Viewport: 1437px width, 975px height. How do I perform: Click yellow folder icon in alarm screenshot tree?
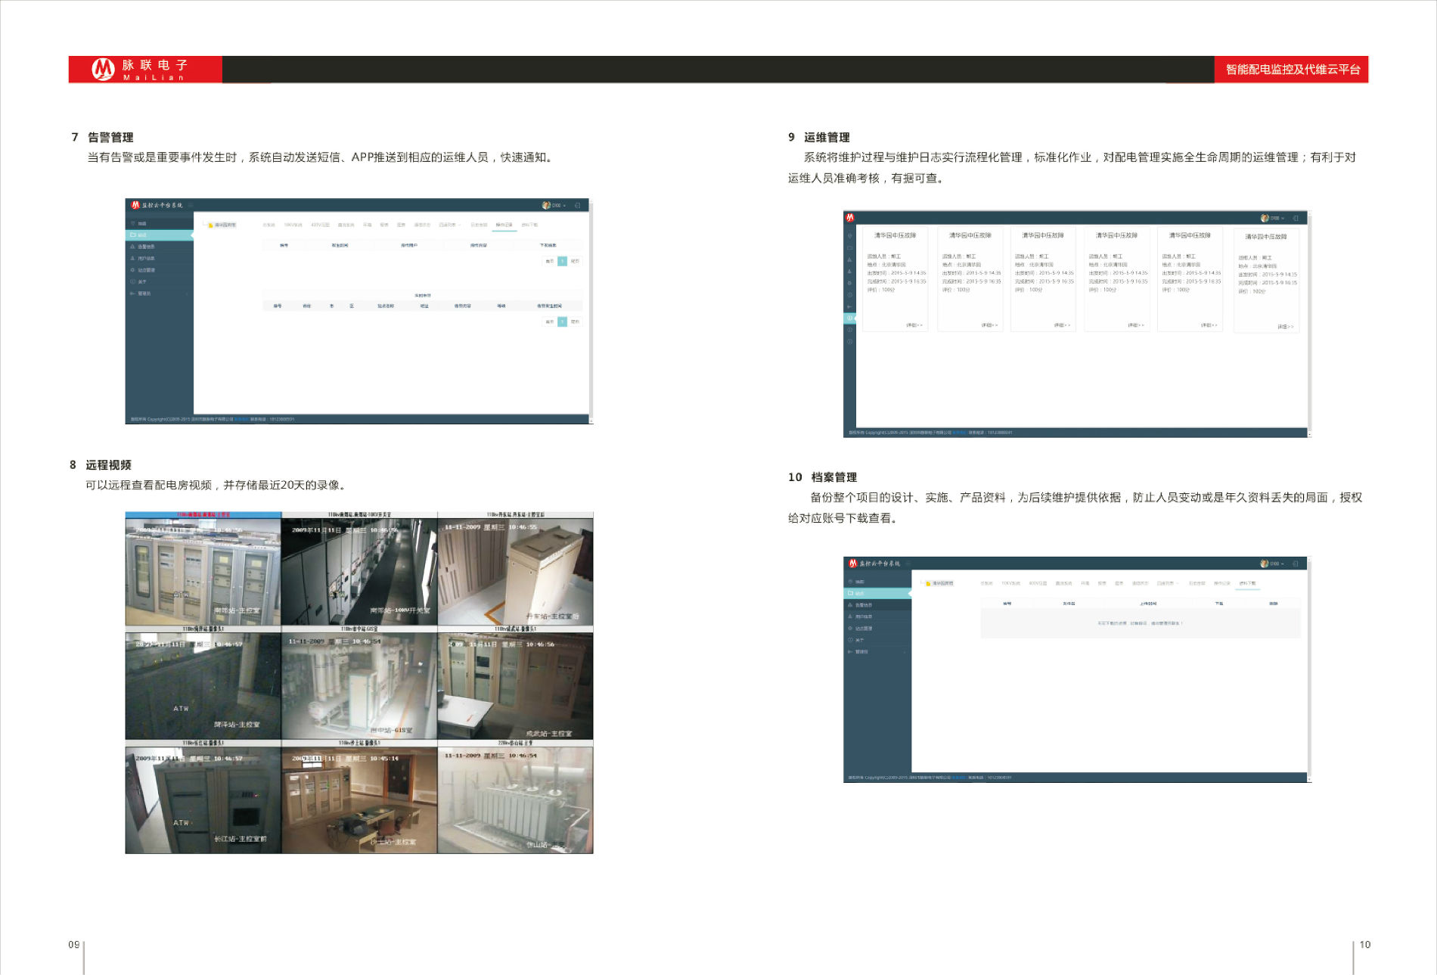(x=210, y=225)
